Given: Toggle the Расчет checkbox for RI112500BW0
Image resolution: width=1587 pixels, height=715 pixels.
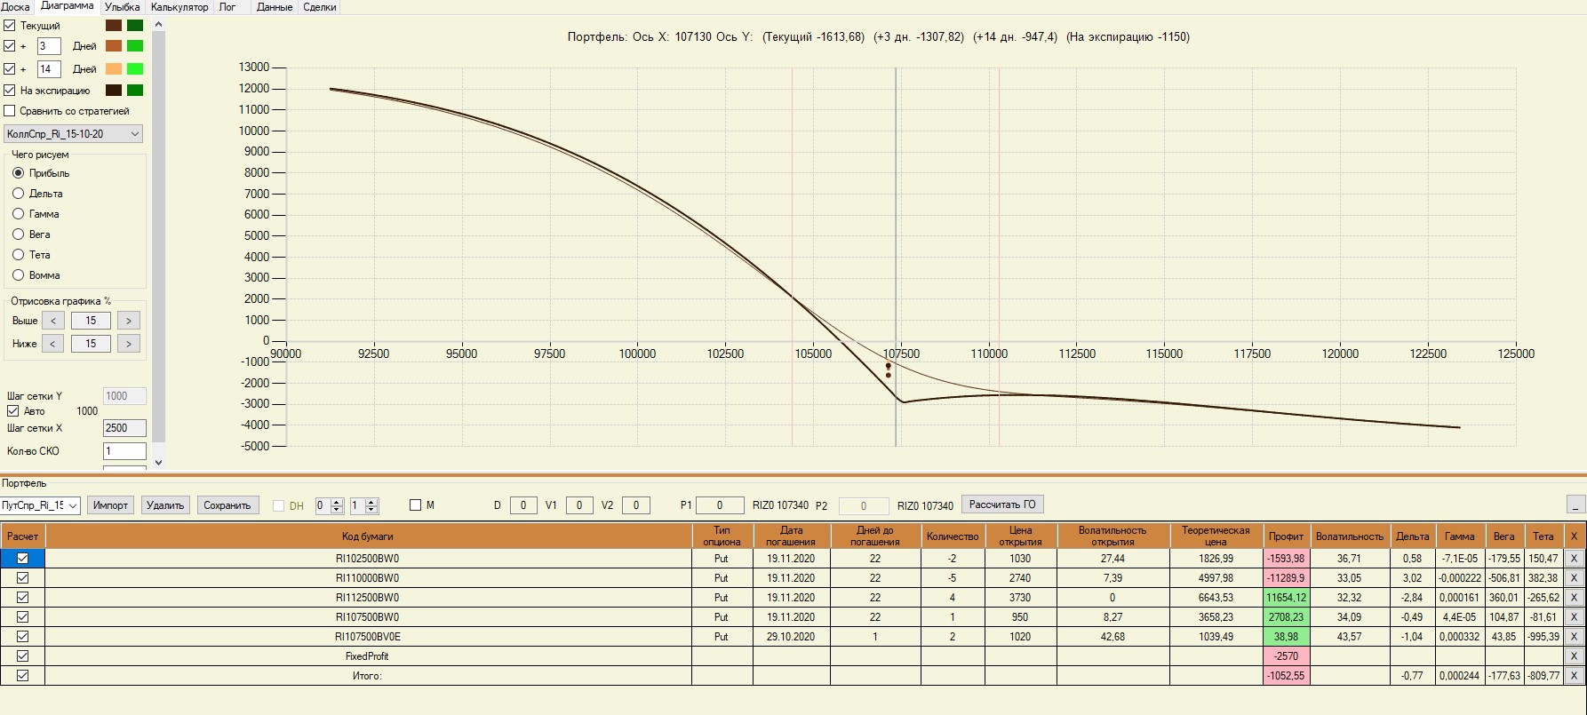Looking at the screenshot, I should click(23, 598).
